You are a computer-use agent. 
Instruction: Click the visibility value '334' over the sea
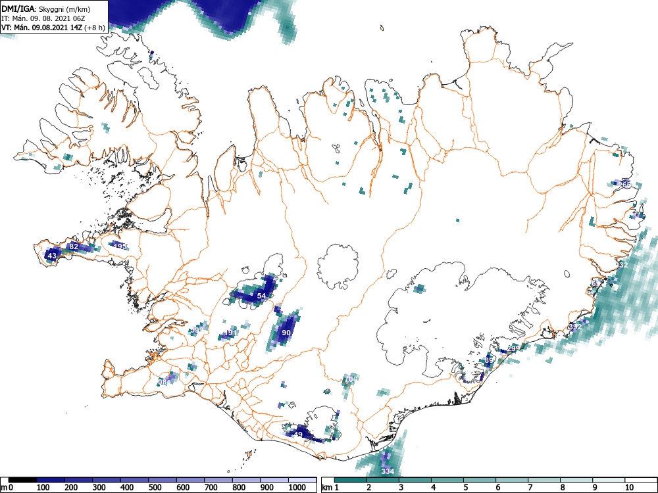point(388,471)
